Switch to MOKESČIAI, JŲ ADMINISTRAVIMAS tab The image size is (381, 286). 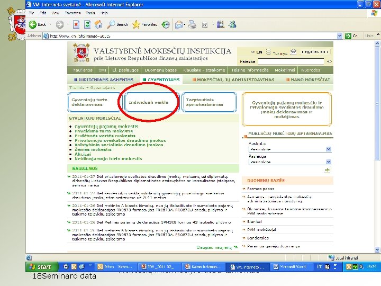point(233,79)
